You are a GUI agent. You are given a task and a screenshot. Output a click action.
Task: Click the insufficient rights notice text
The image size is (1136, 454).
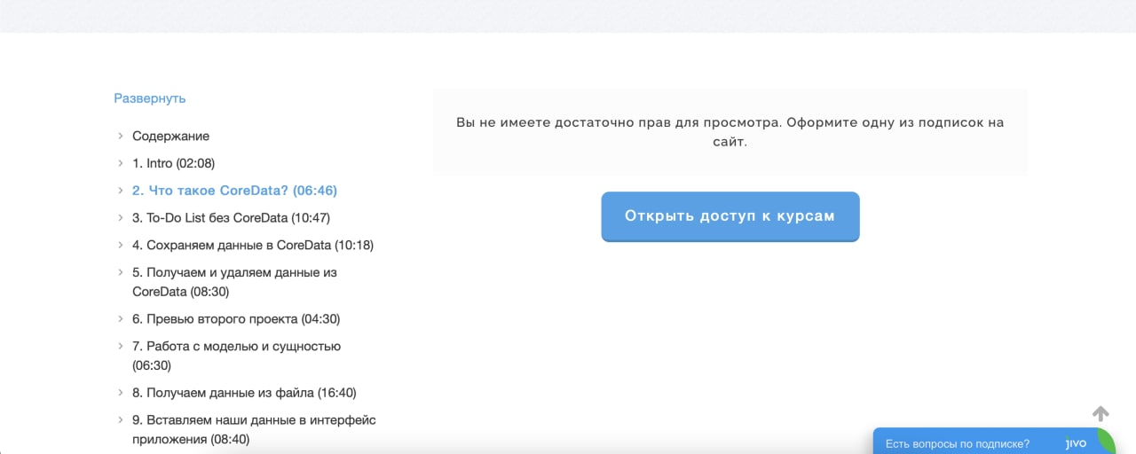[x=730, y=132]
